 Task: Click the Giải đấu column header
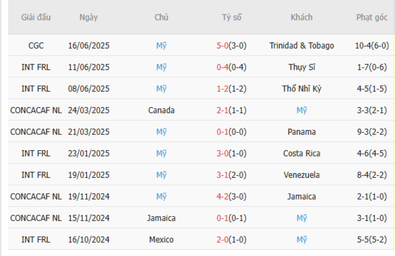coord(36,18)
